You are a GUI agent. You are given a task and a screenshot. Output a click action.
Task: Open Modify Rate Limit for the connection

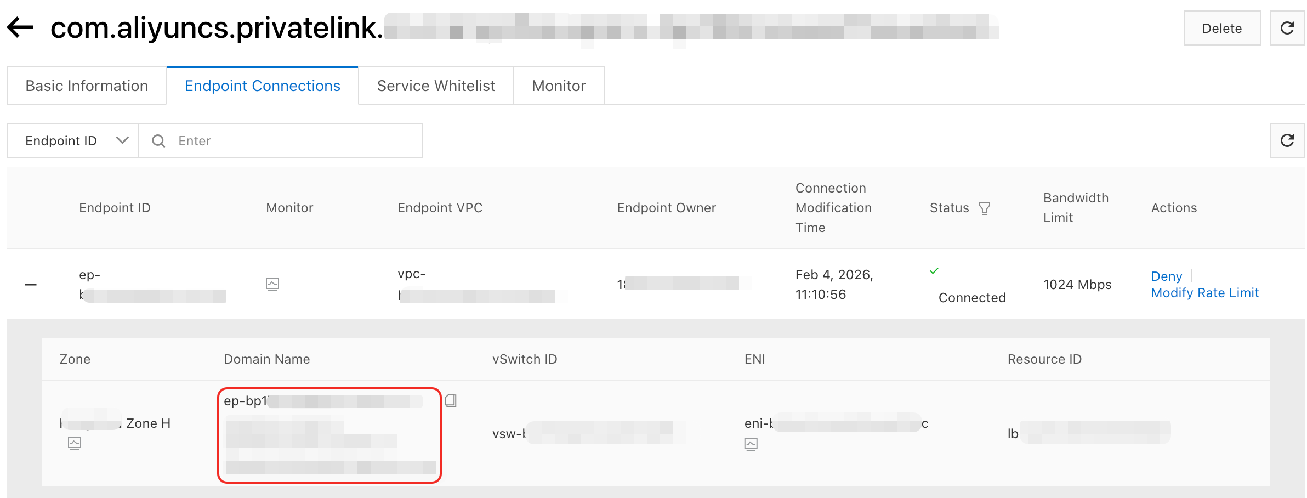[x=1205, y=293]
